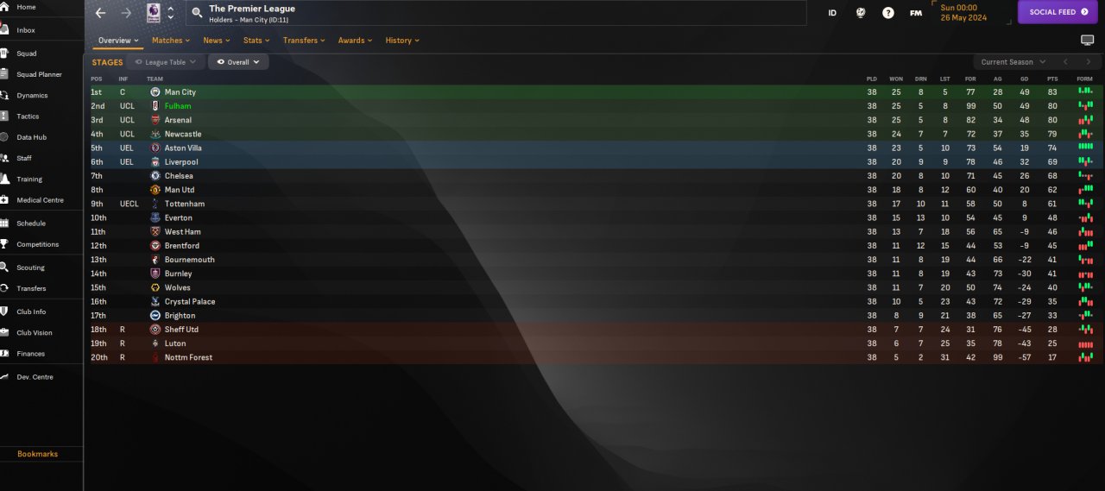This screenshot has height=491, width=1105.
Task: Open the Scouting section
Action: tap(30, 268)
